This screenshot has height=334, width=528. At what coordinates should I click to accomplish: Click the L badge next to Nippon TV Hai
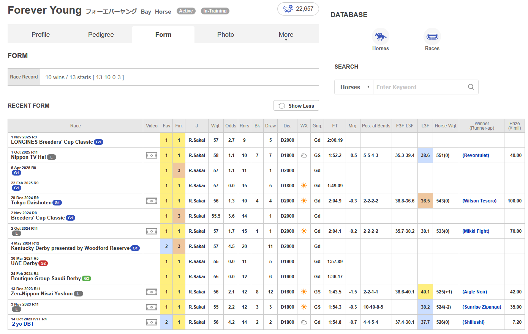[x=51, y=157]
